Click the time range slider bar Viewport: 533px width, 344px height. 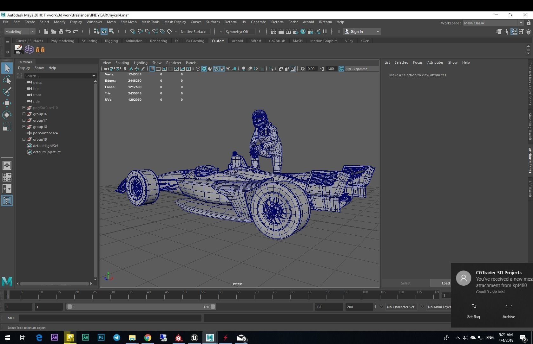click(141, 307)
